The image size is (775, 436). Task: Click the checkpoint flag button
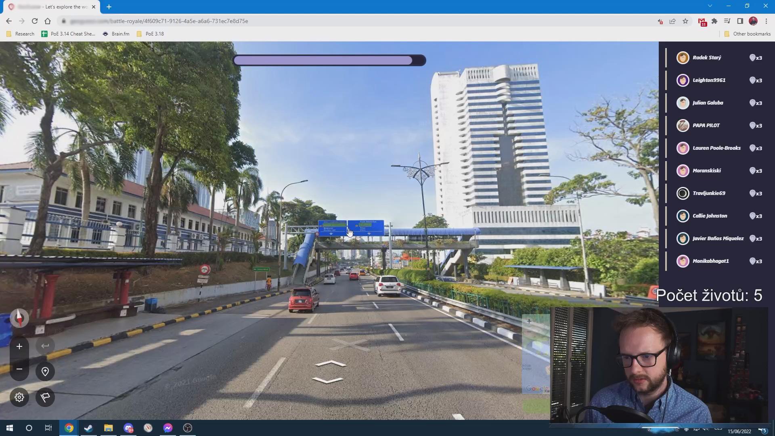(45, 397)
